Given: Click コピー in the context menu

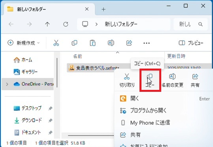Looking at the screenshot, I should point(150,80).
